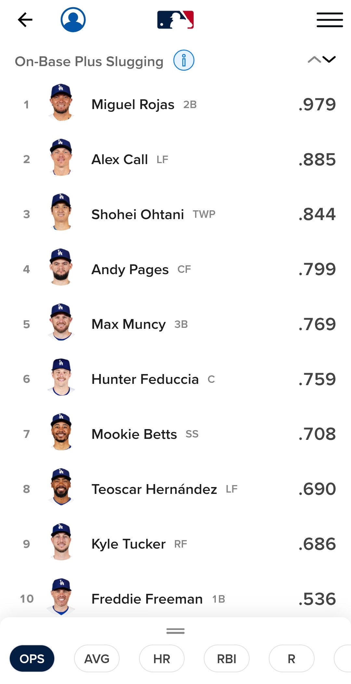The width and height of the screenshot is (351, 684).
Task: Open Teoscar Hernández player name
Action: 154,489
